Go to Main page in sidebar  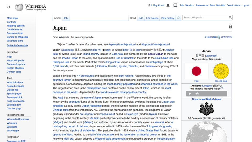12,18
